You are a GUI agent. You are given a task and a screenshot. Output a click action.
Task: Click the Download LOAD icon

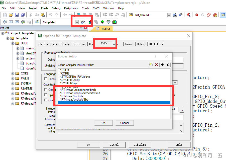coord(37,22)
